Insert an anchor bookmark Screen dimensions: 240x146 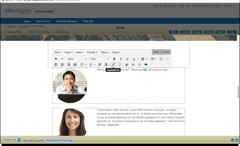pyautogui.click(x=120, y=65)
